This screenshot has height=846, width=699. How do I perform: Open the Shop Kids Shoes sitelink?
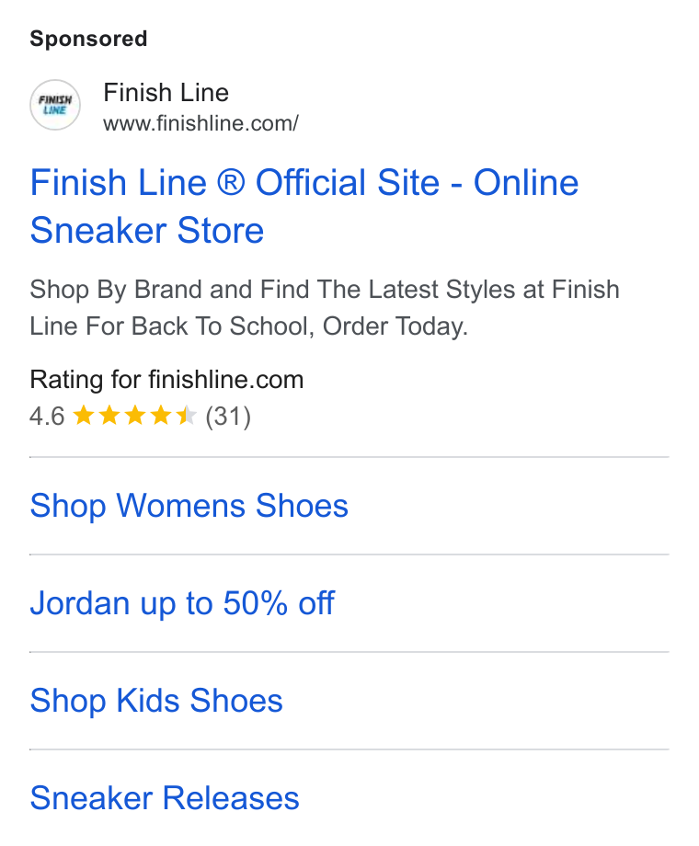[156, 701]
